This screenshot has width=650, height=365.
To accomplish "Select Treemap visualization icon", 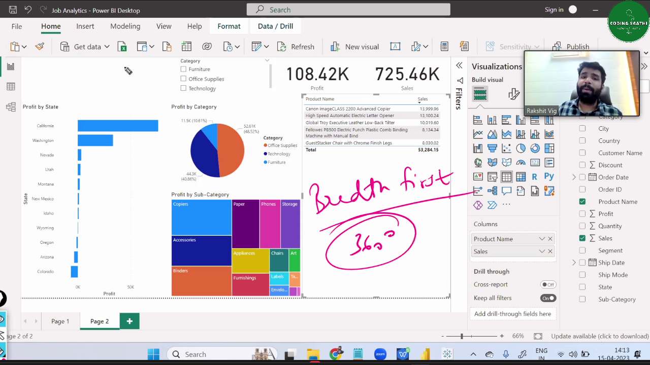I will [549, 149].
